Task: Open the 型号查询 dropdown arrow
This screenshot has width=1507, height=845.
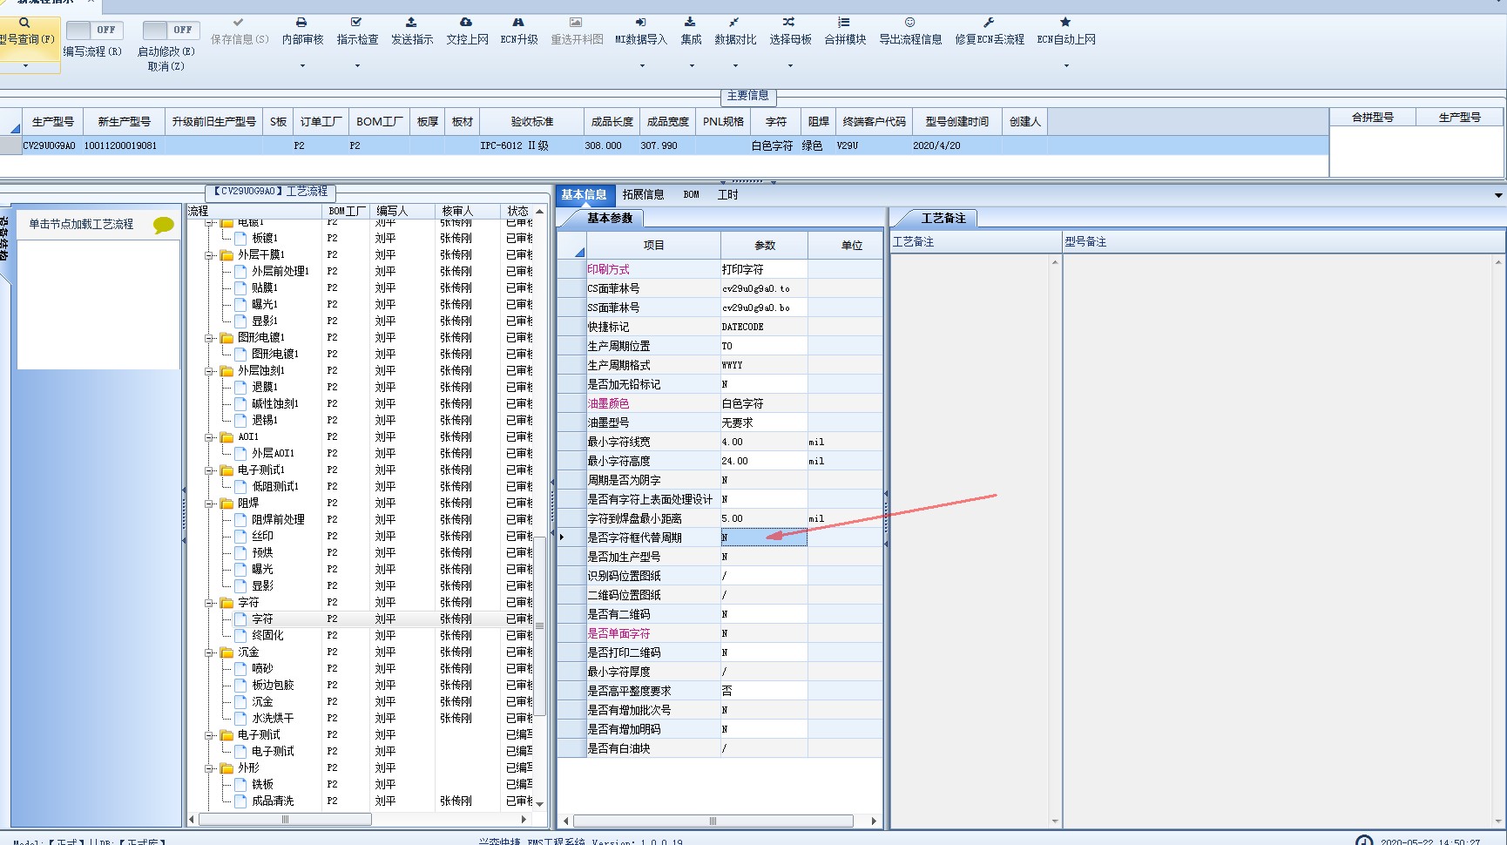Action: tap(25, 66)
